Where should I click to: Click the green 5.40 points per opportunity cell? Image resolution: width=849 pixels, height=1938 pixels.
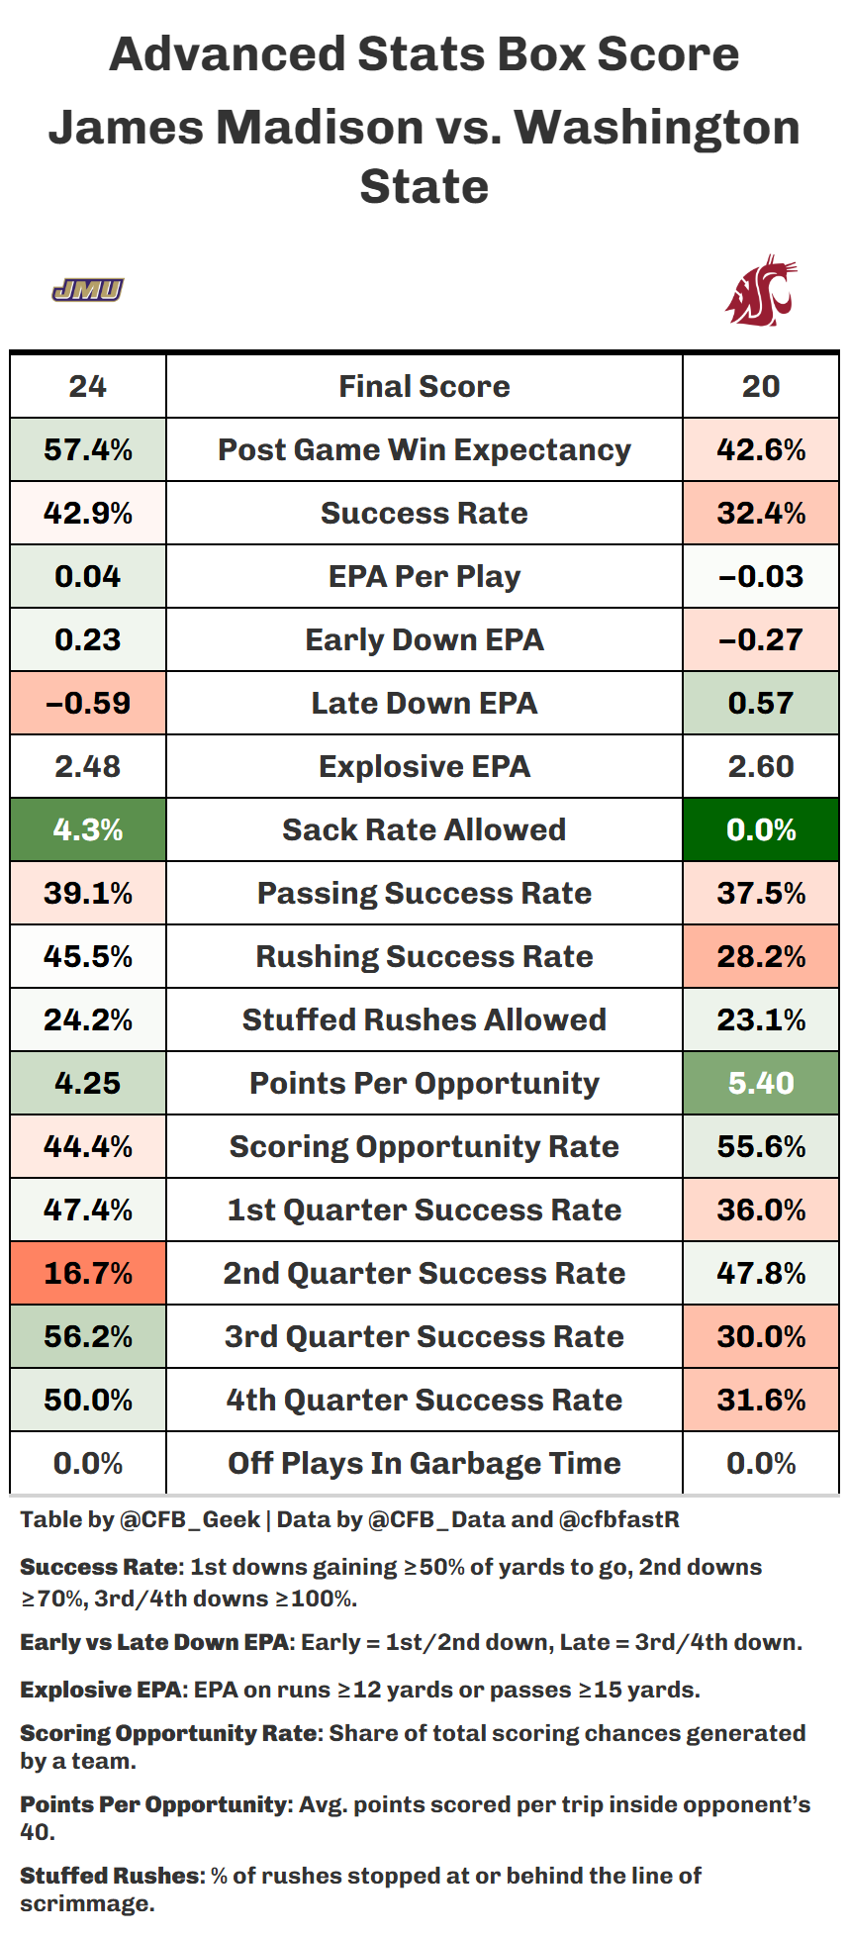pos(761,1083)
